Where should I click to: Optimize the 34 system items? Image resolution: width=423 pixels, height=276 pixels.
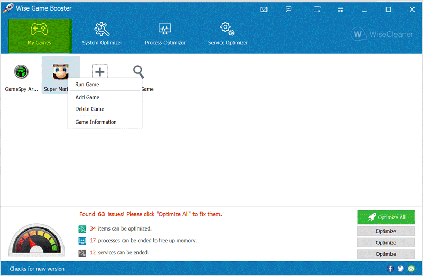coord(386,231)
